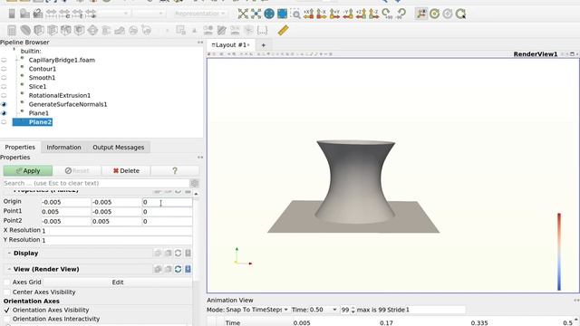Add a new layout tab with plus
Screen dimensions: 580x326
tap(264, 45)
